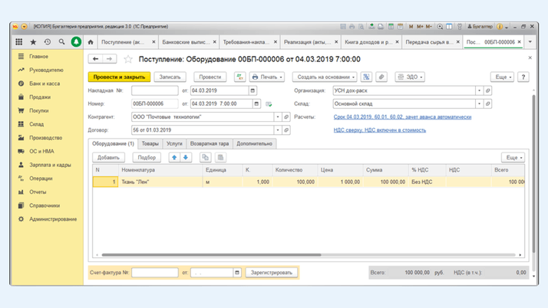
Task: Click the paperclip attached files icon
Action: point(381,77)
